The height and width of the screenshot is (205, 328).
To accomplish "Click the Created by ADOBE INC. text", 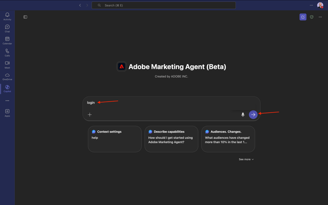I will pos(171,76).
